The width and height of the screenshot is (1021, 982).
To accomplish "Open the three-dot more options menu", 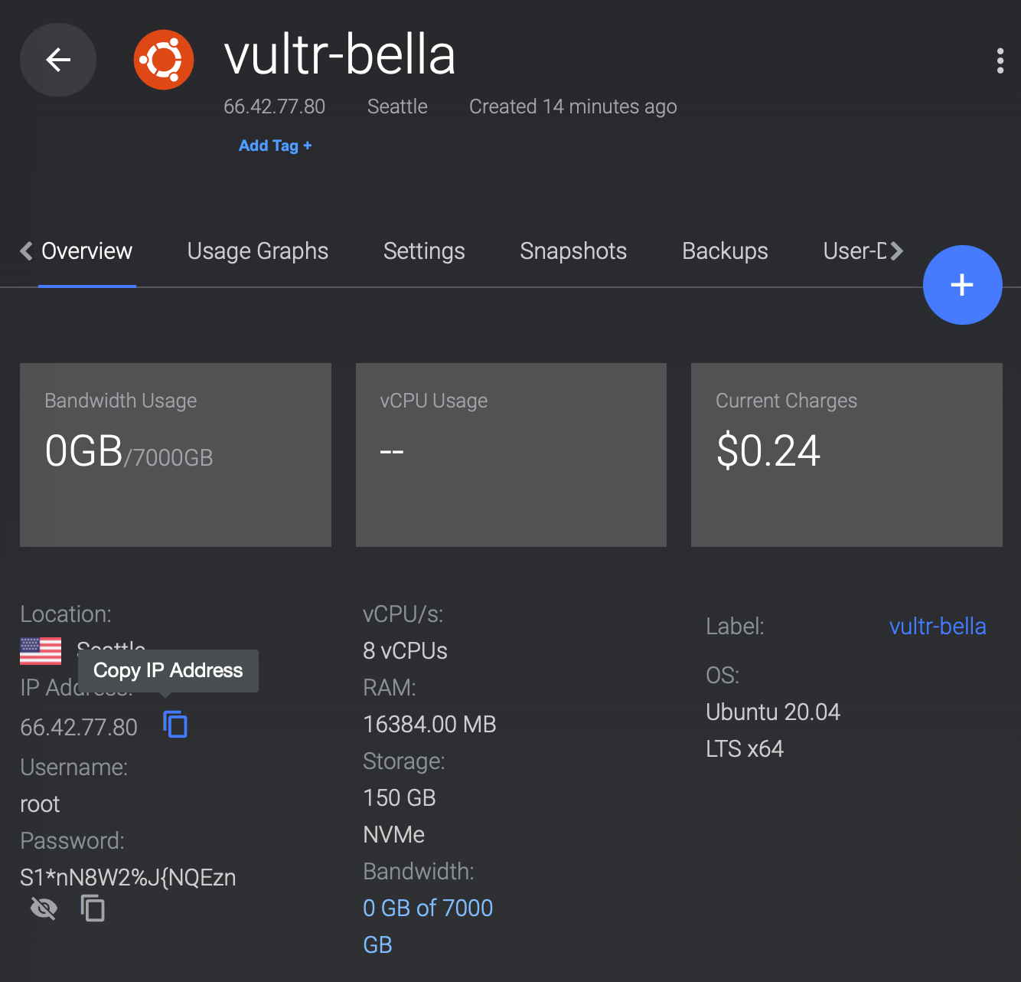I will pyautogui.click(x=1000, y=61).
